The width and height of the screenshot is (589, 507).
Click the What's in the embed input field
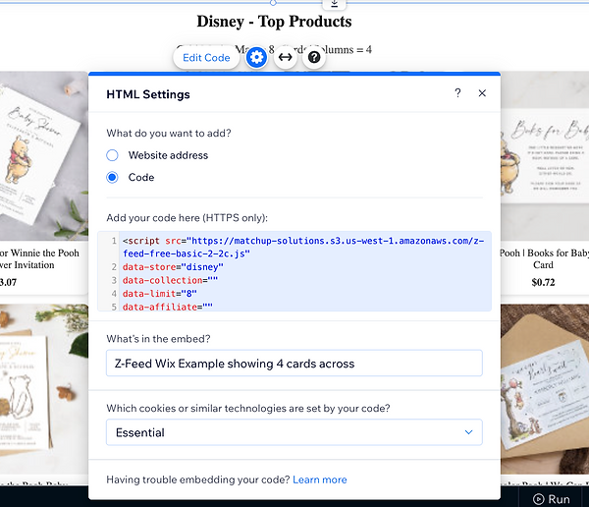pyautogui.click(x=294, y=364)
